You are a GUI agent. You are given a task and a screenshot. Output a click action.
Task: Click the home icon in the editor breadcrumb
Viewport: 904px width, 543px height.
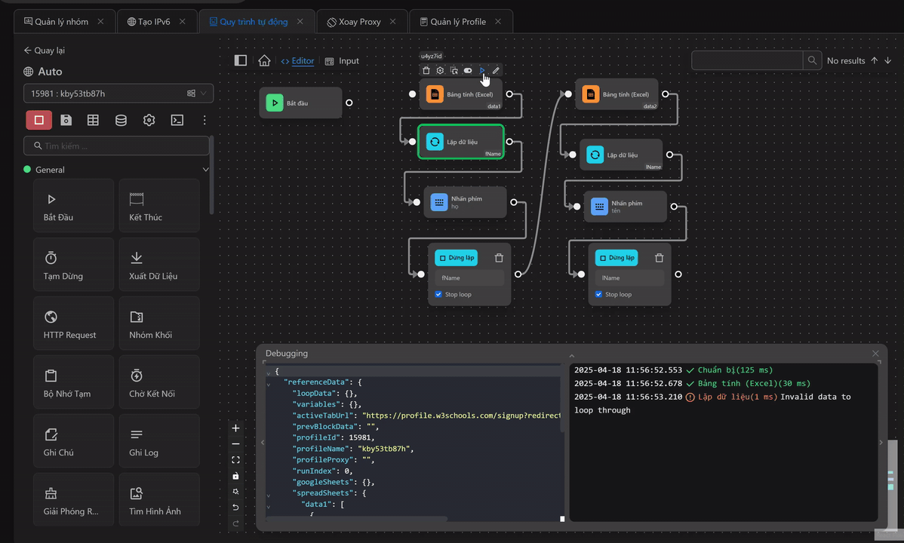click(264, 61)
